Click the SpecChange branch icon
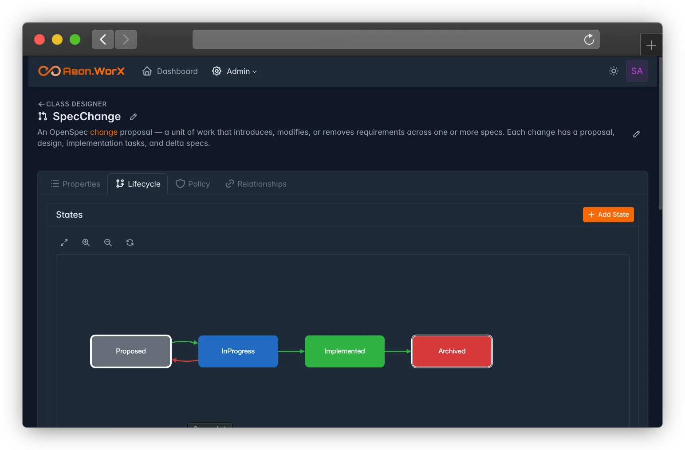This screenshot has height=450, width=685. [x=43, y=116]
